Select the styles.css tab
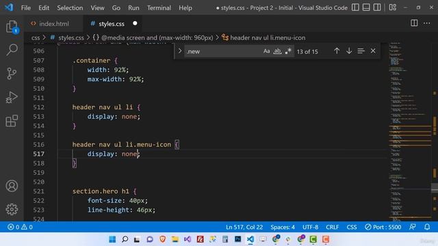 point(112,24)
